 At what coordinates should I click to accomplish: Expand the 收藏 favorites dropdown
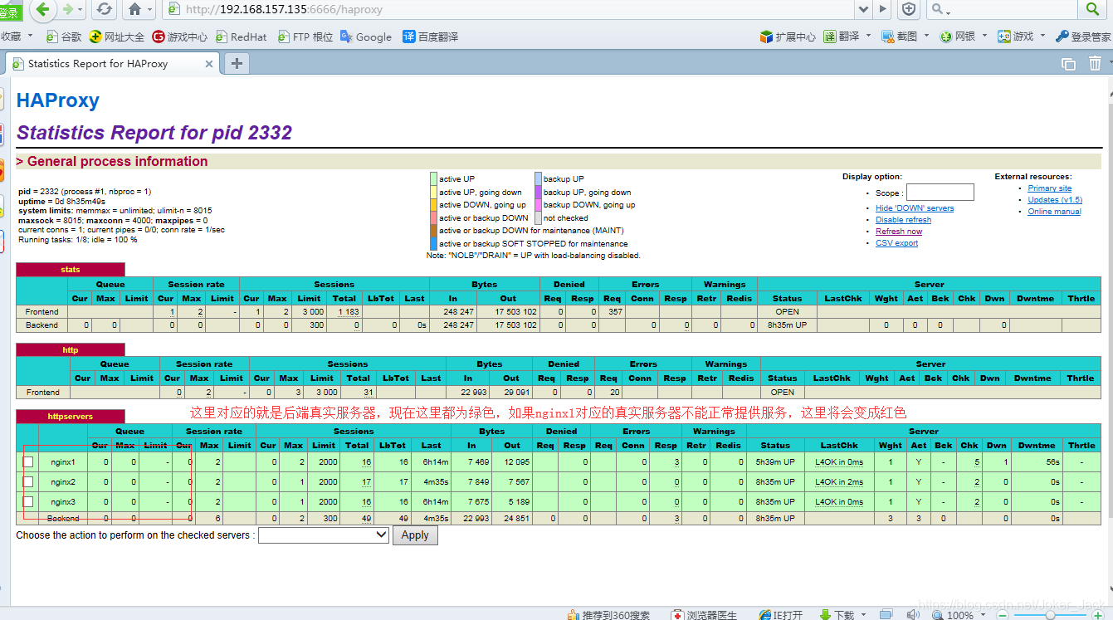pyautogui.click(x=31, y=36)
